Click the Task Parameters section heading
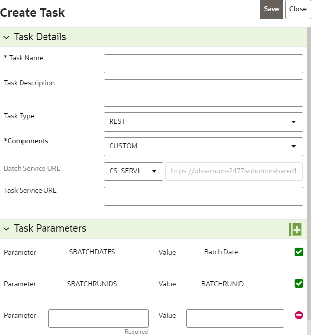 click(x=50, y=228)
